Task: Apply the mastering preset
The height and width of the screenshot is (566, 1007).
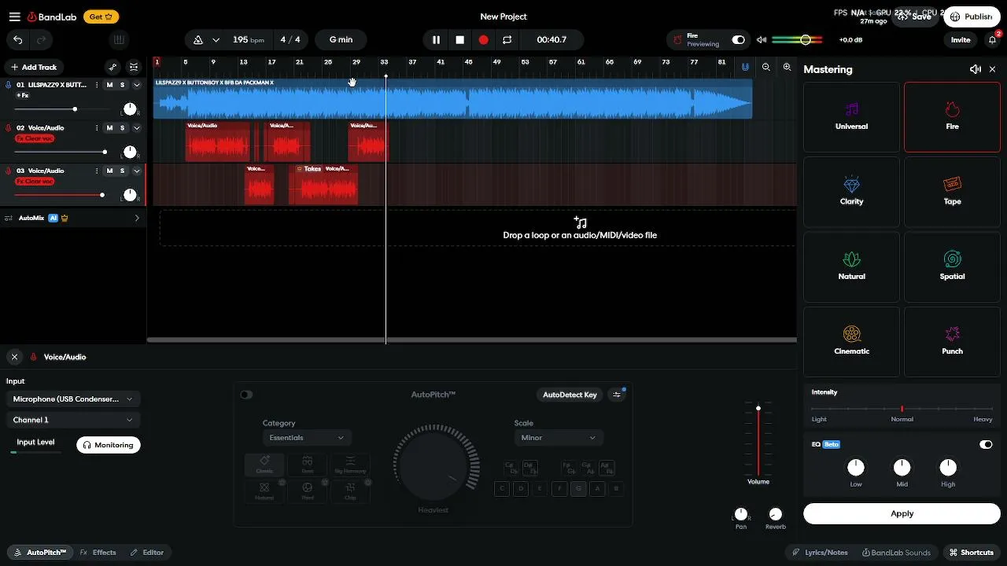Action: [902, 514]
